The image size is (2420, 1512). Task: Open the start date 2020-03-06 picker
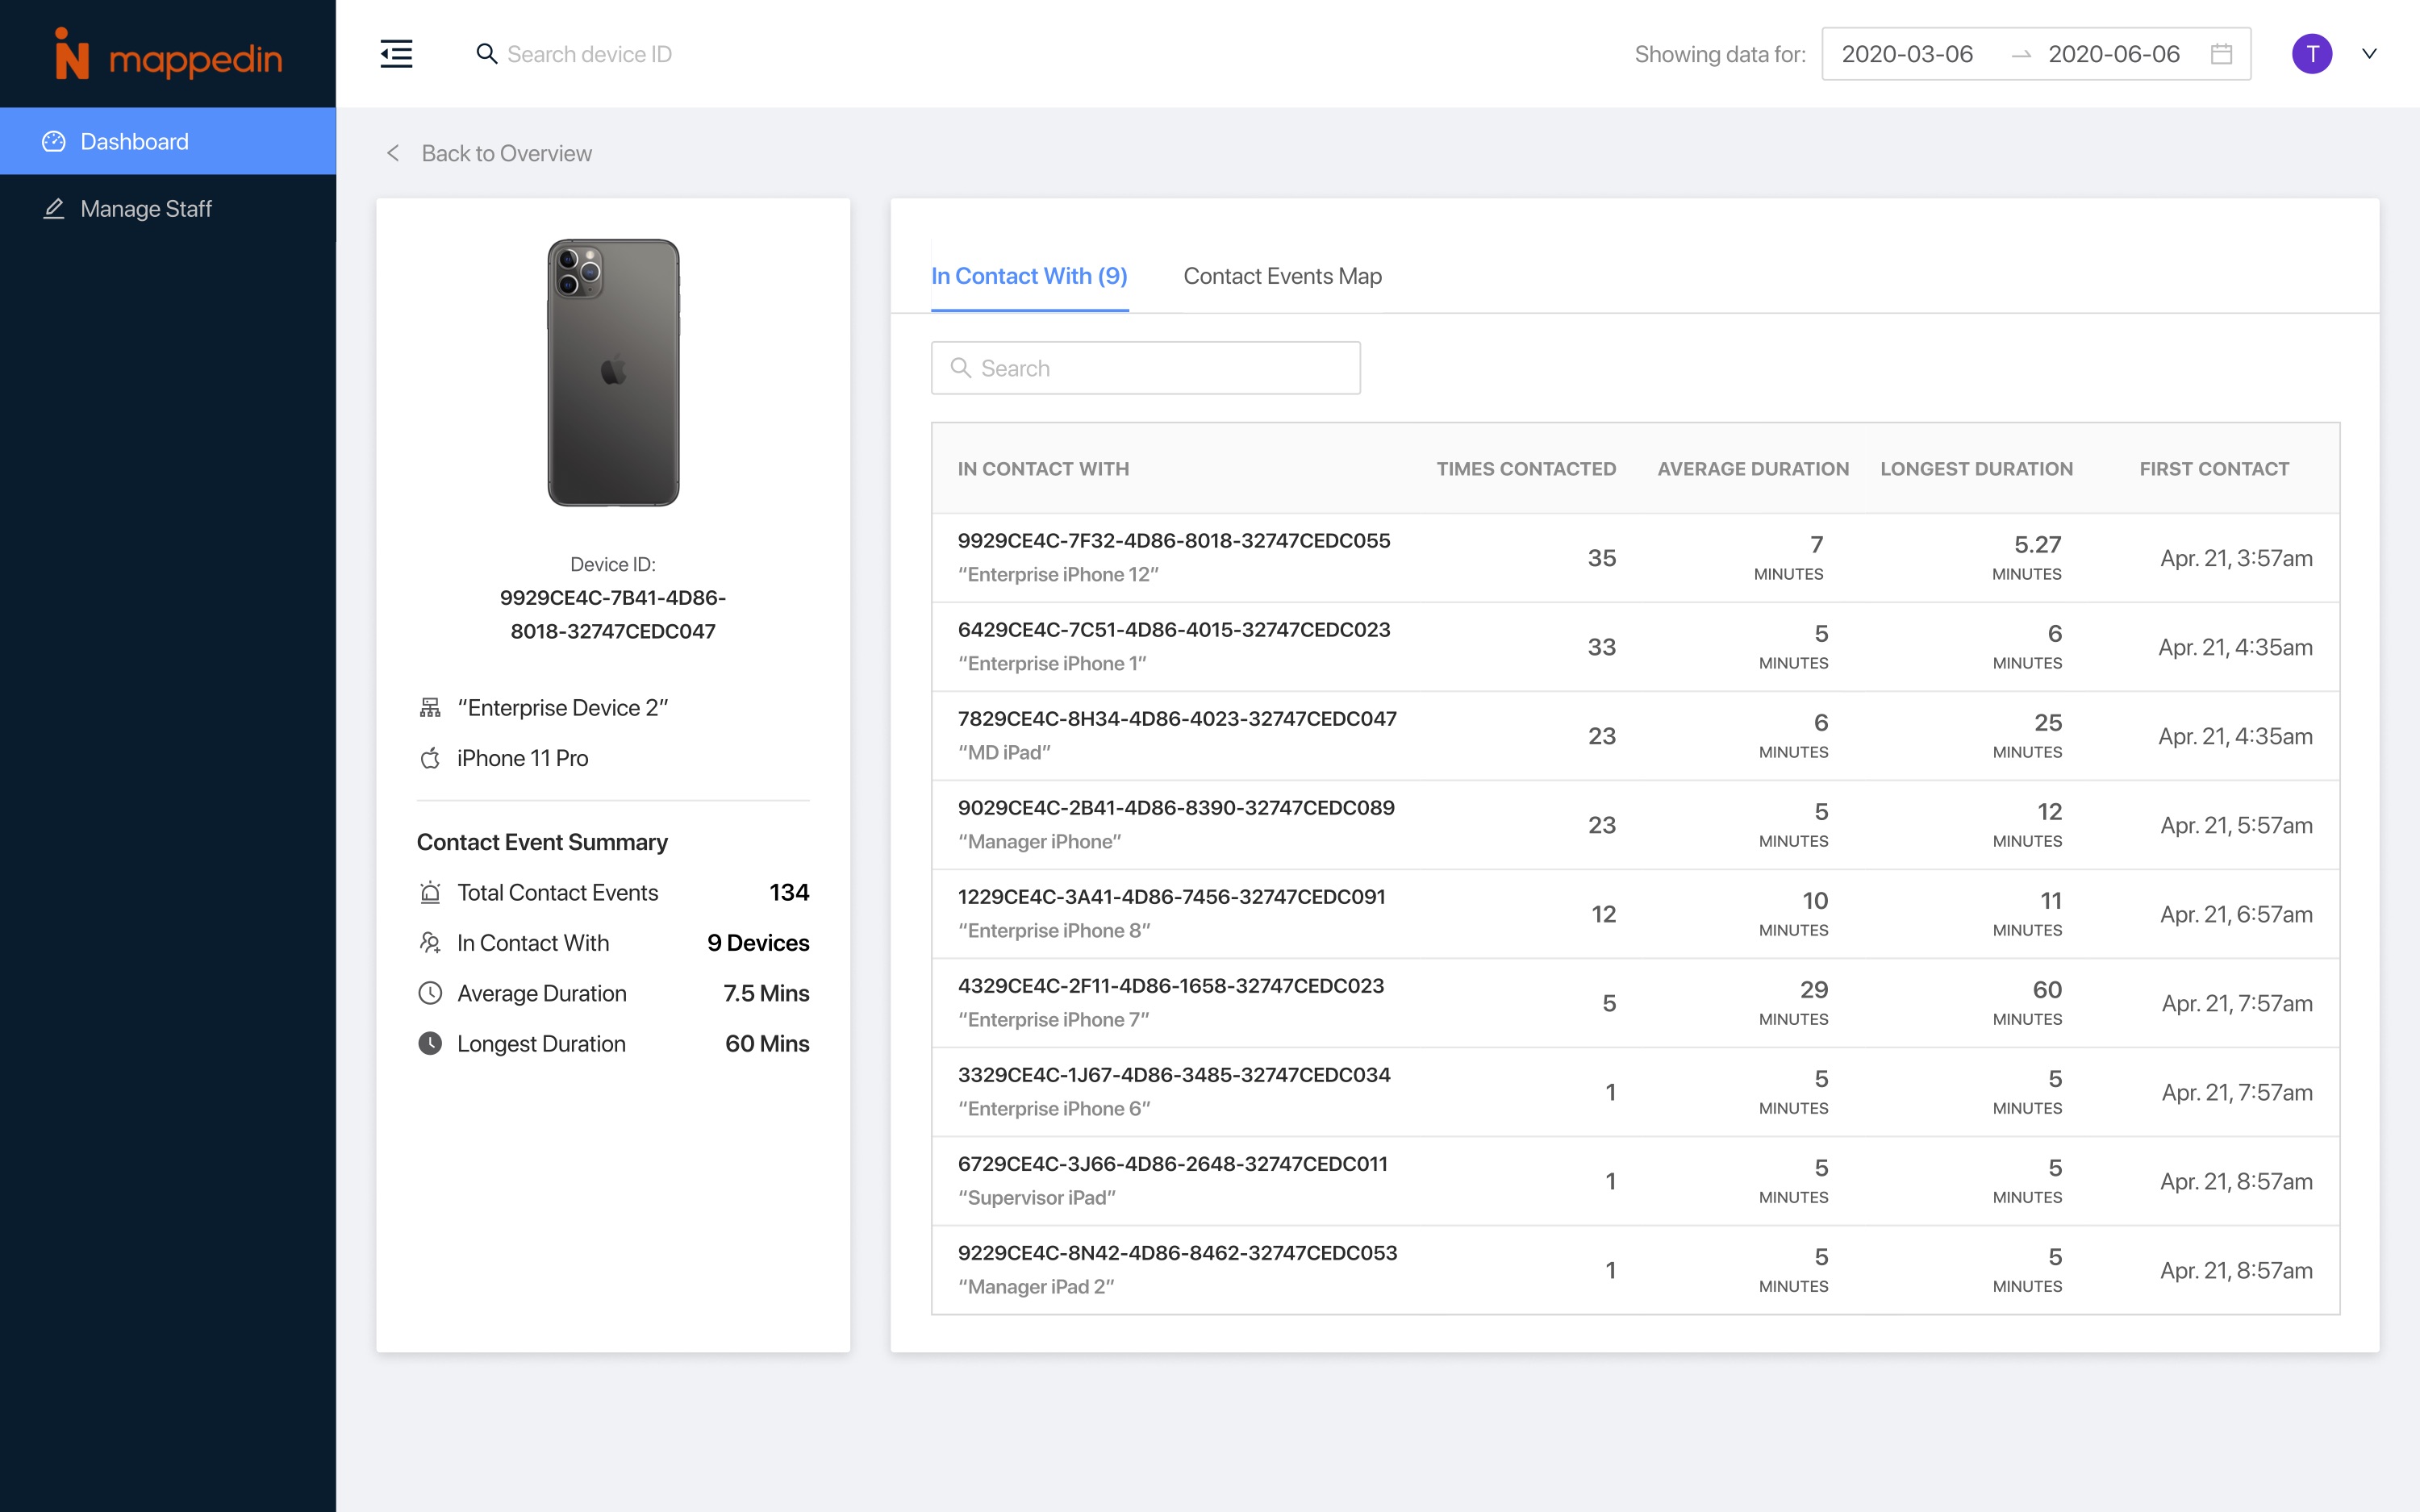1907,54
